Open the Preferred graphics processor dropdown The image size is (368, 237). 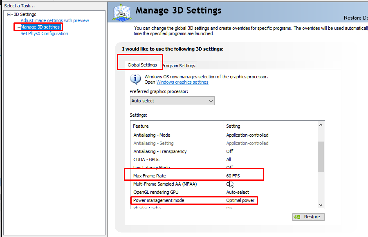pyautogui.click(x=172, y=101)
